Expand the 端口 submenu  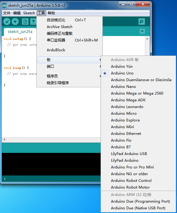69,67
